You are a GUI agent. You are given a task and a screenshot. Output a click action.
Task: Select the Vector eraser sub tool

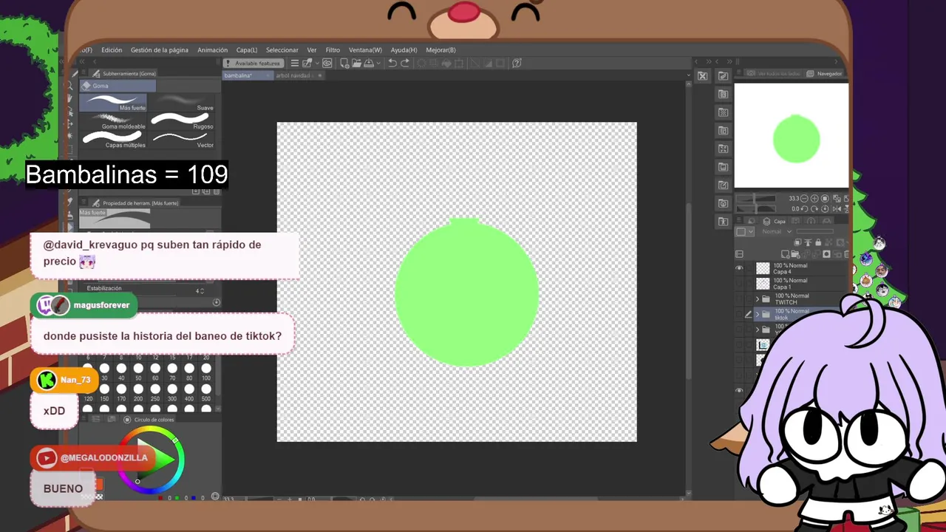coord(183,140)
